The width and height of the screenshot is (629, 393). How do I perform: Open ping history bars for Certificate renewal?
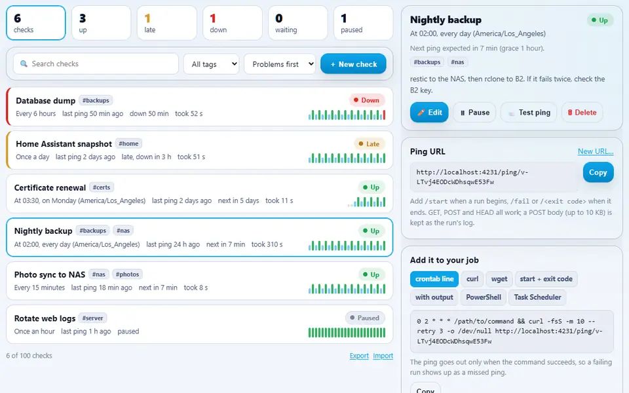coord(367,202)
